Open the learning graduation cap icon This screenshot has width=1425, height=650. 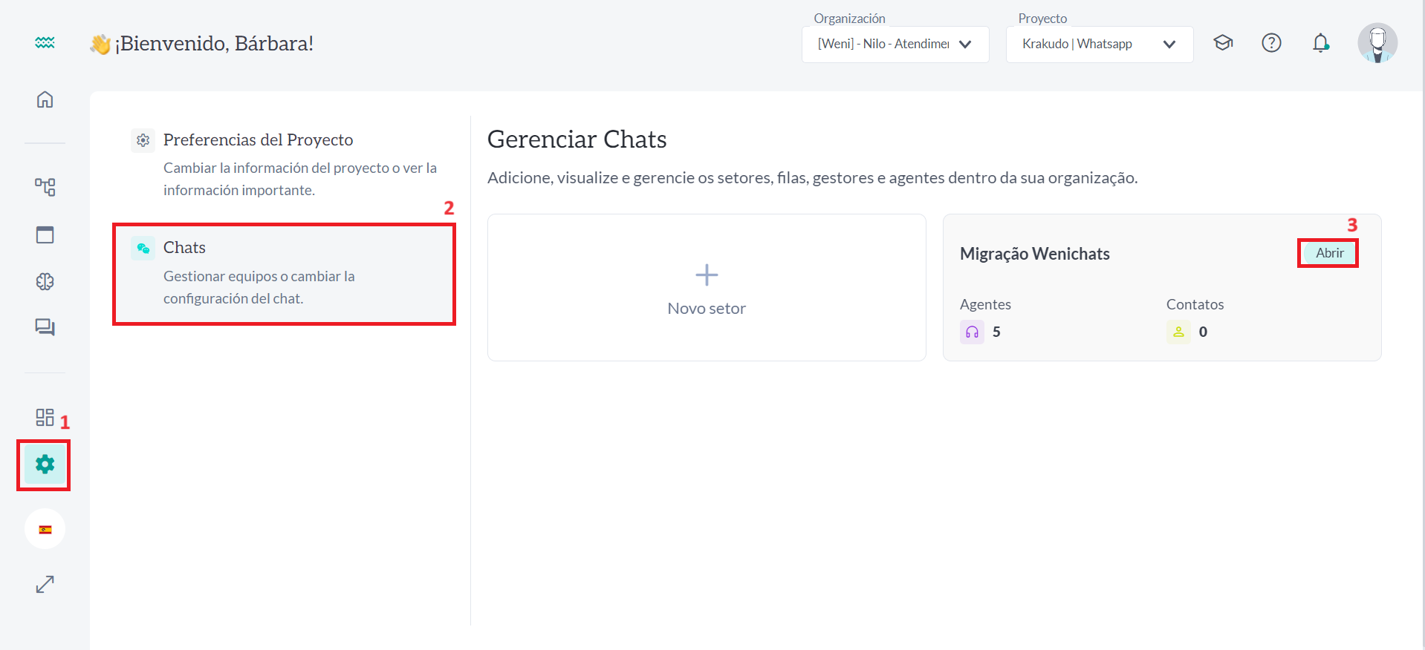[x=1223, y=43]
